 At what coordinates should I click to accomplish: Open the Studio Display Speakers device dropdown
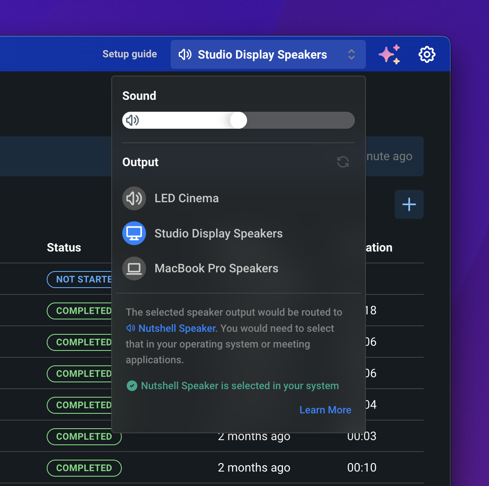pos(268,54)
